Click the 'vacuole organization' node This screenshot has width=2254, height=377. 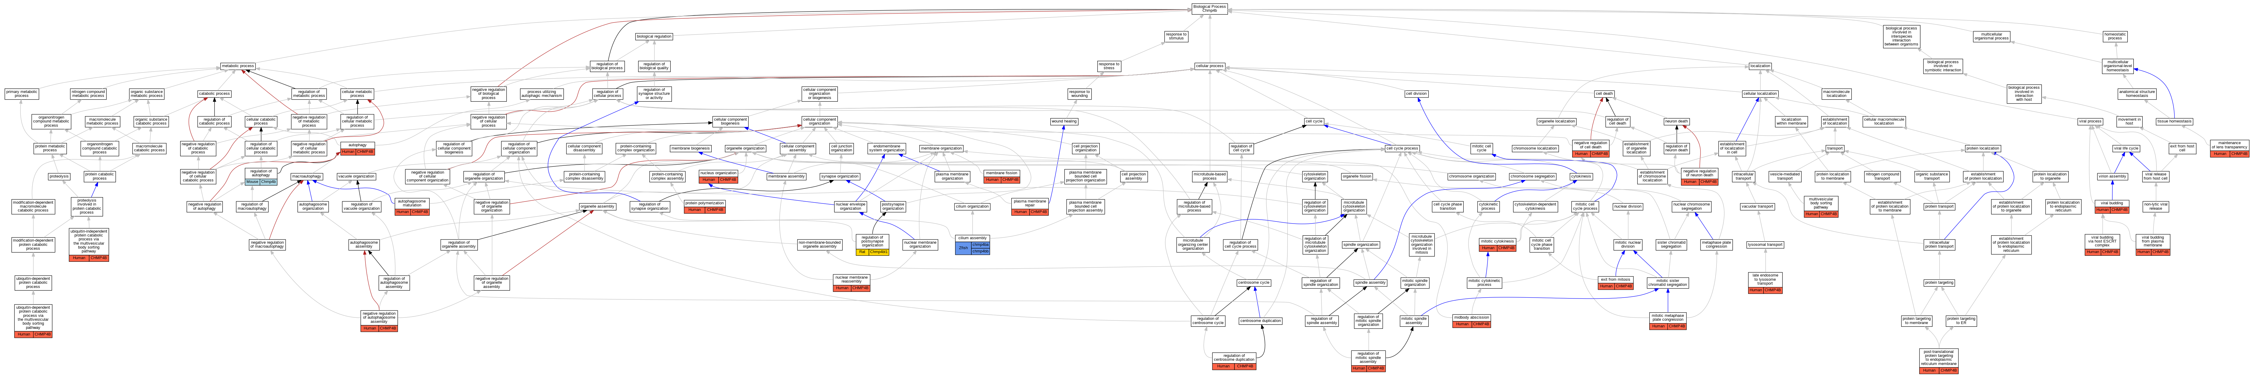pyautogui.click(x=356, y=177)
